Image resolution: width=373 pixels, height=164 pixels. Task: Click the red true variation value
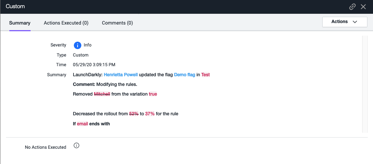coord(153,94)
